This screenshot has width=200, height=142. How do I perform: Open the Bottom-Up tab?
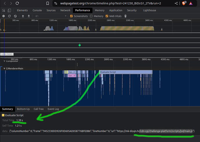(x=23, y=109)
